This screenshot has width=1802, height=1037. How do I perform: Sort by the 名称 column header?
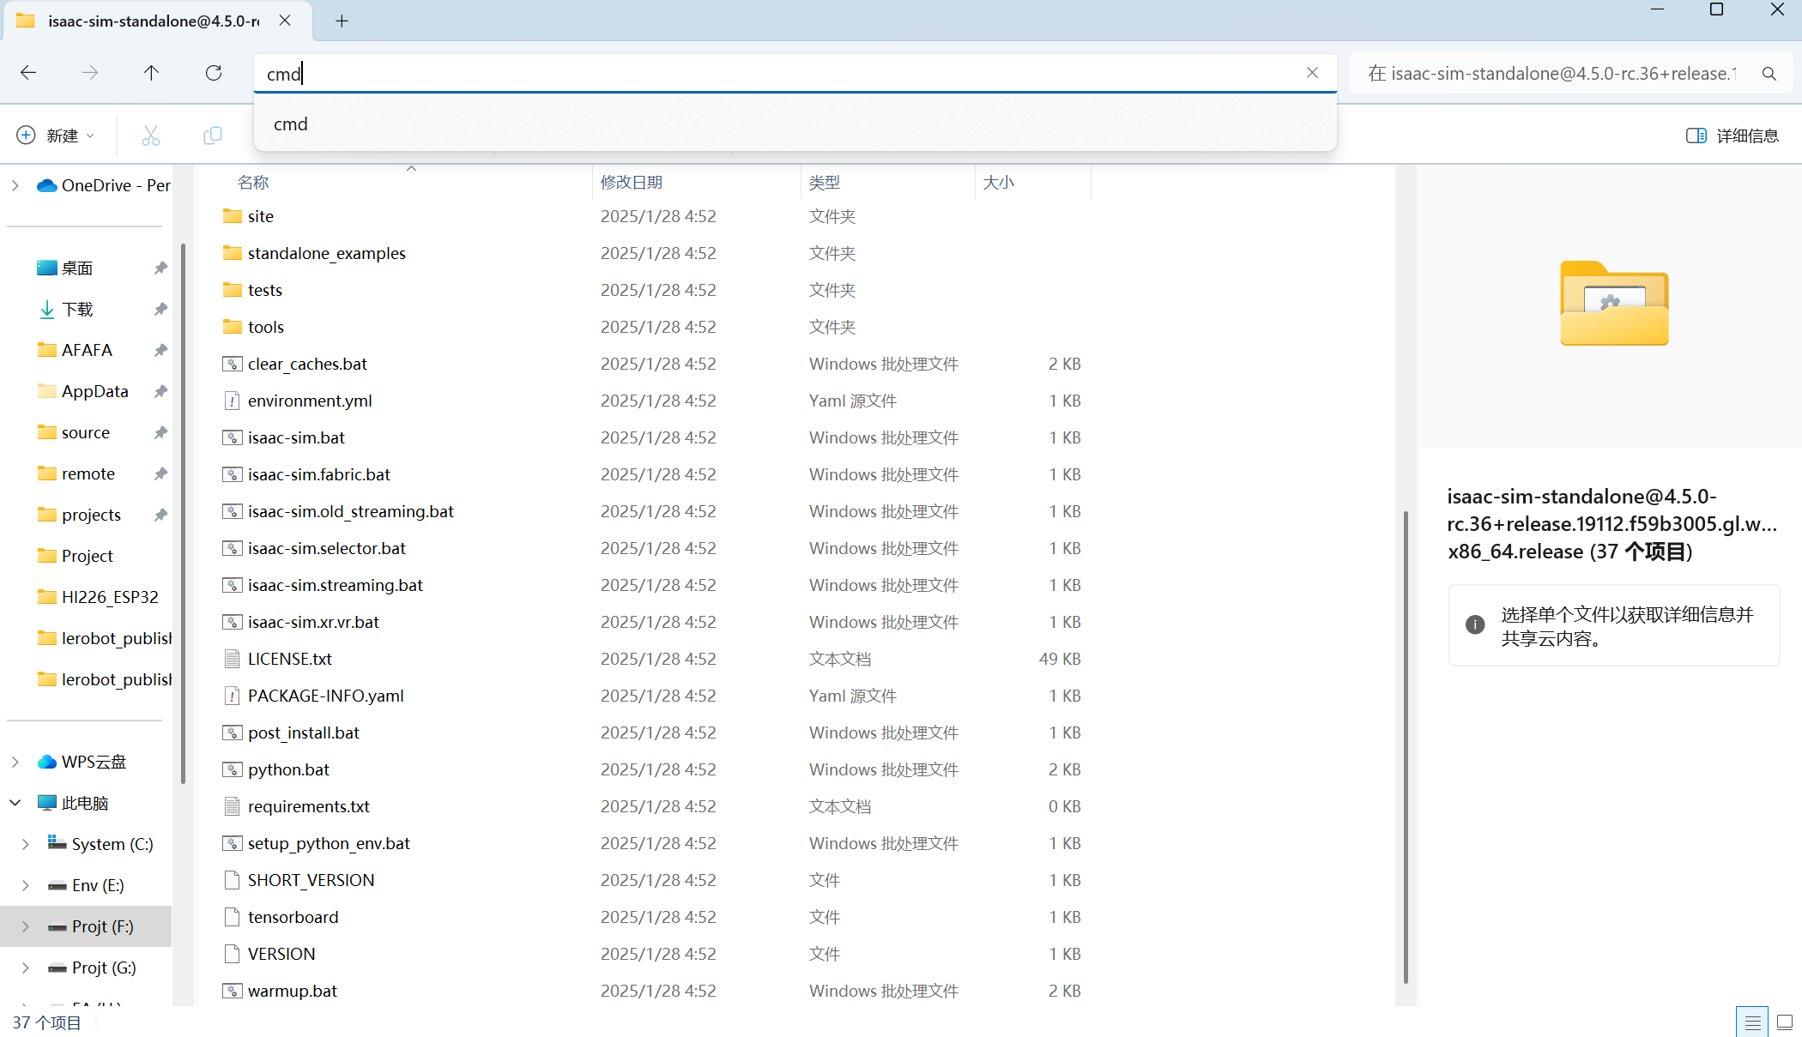pyautogui.click(x=253, y=182)
